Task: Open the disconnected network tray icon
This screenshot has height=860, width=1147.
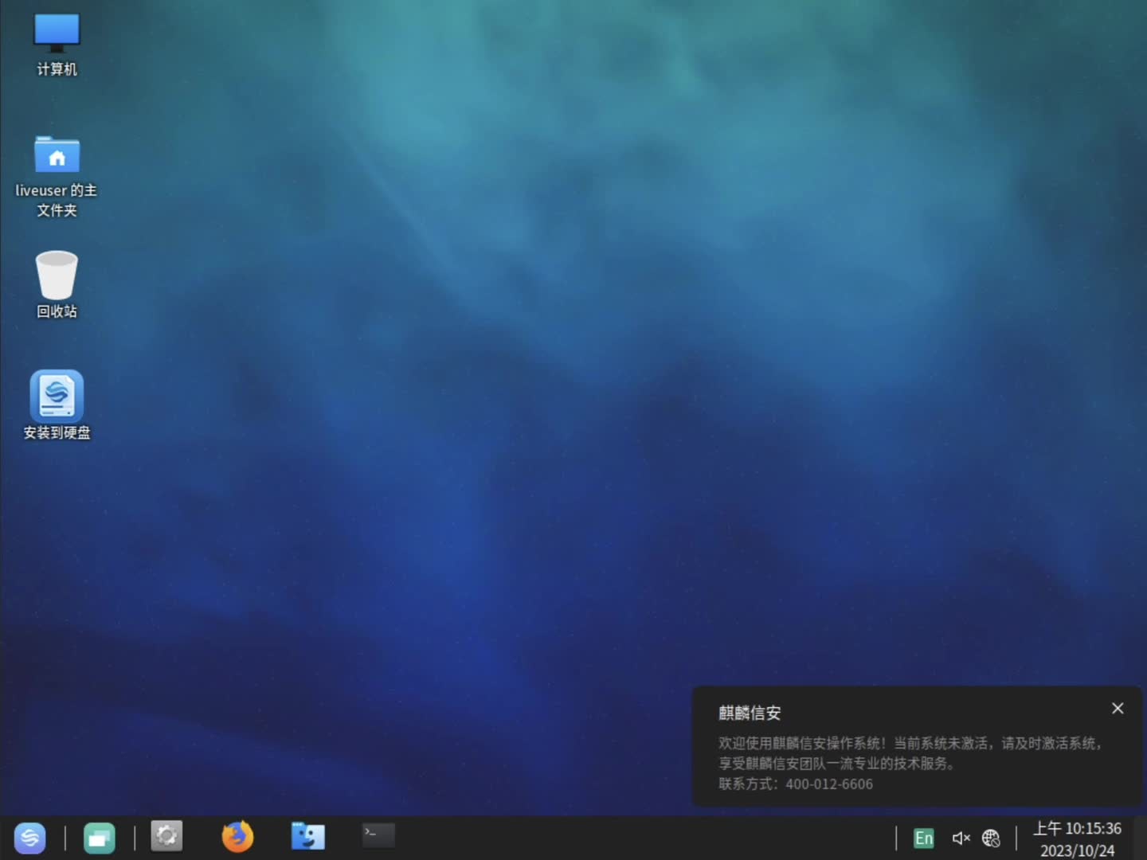Action: [x=991, y=838]
